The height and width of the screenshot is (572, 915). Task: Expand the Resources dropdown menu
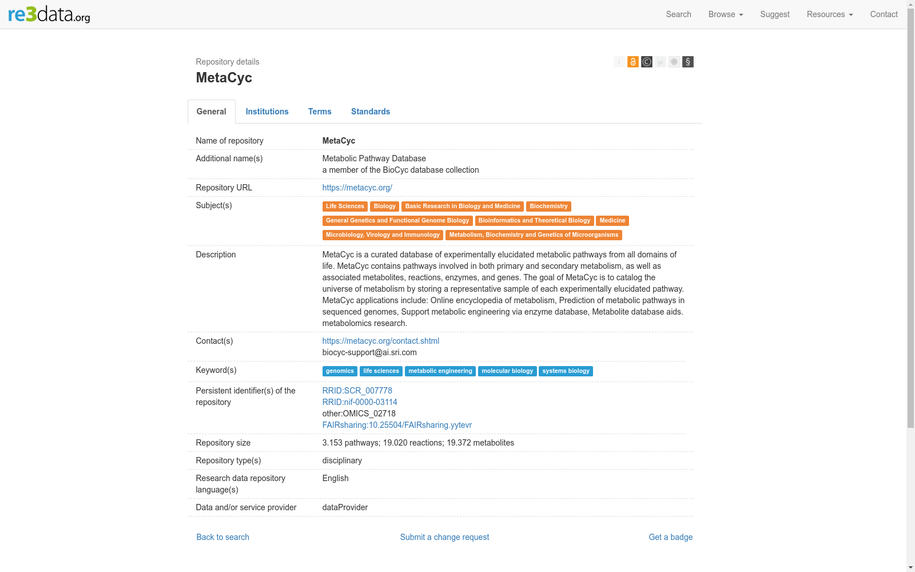tap(830, 14)
